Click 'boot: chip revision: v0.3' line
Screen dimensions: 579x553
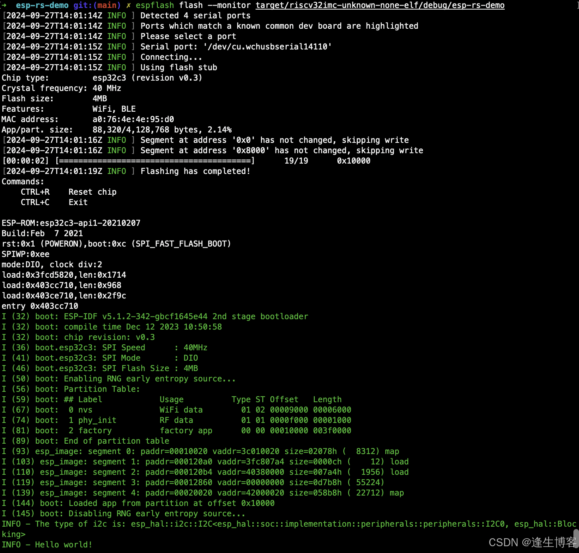(78, 337)
